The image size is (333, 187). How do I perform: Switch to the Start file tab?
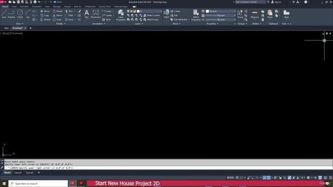click(6, 28)
